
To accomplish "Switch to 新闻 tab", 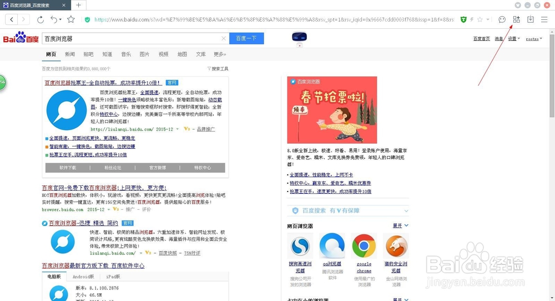I will click(x=70, y=54).
